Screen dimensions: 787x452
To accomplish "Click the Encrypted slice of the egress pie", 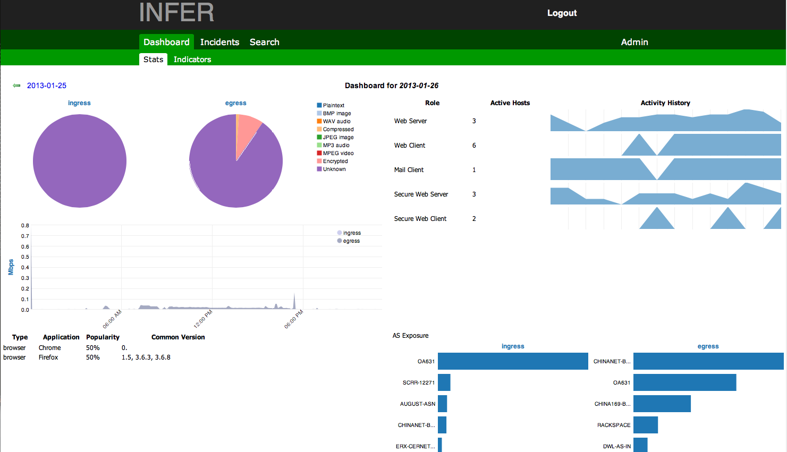I will coord(248,132).
